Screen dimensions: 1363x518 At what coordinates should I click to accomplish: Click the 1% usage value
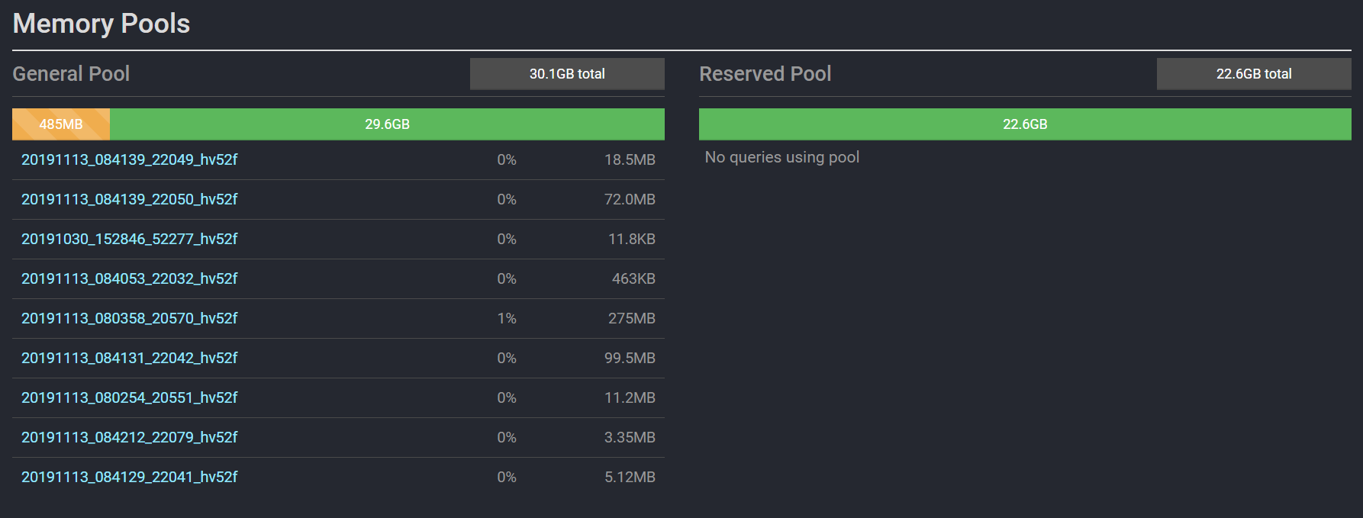click(x=507, y=318)
